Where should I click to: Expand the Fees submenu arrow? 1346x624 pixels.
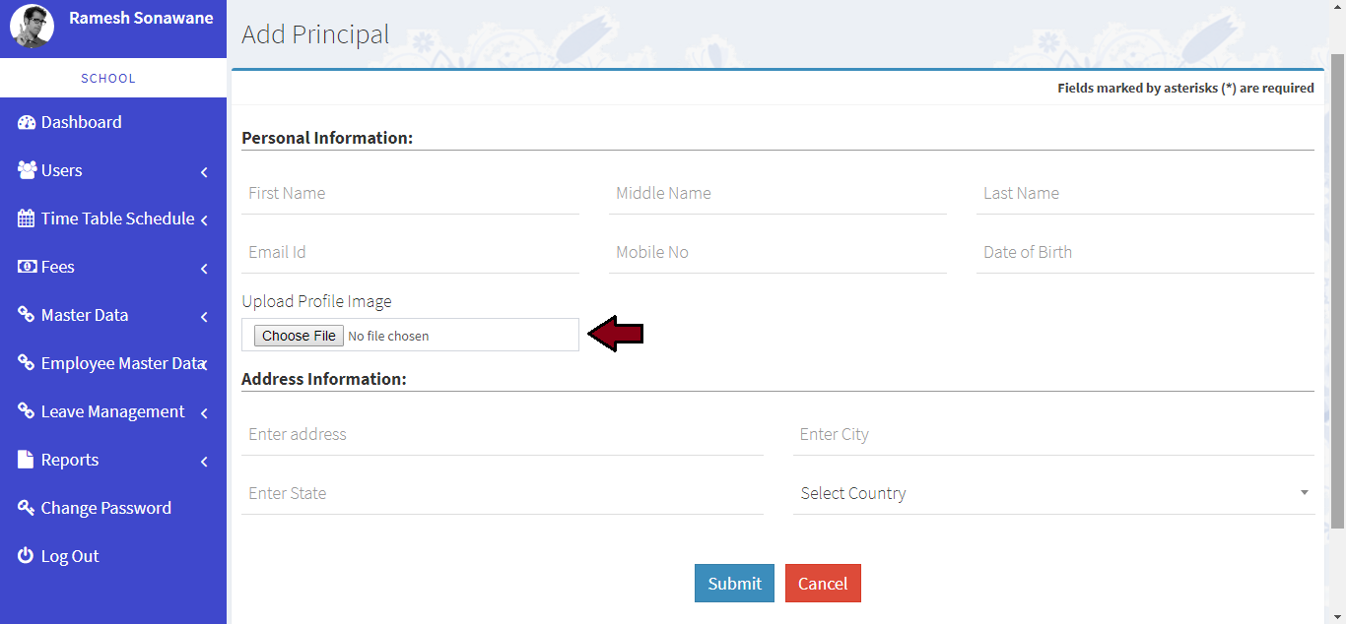[x=204, y=269]
